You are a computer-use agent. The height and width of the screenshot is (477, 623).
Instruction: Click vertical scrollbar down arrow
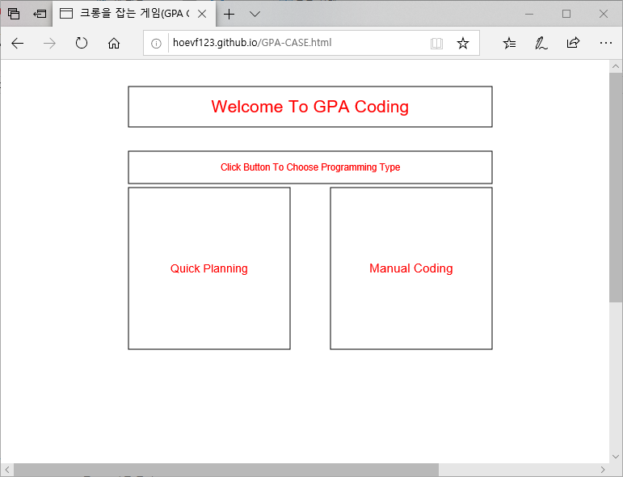[x=616, y=457]
